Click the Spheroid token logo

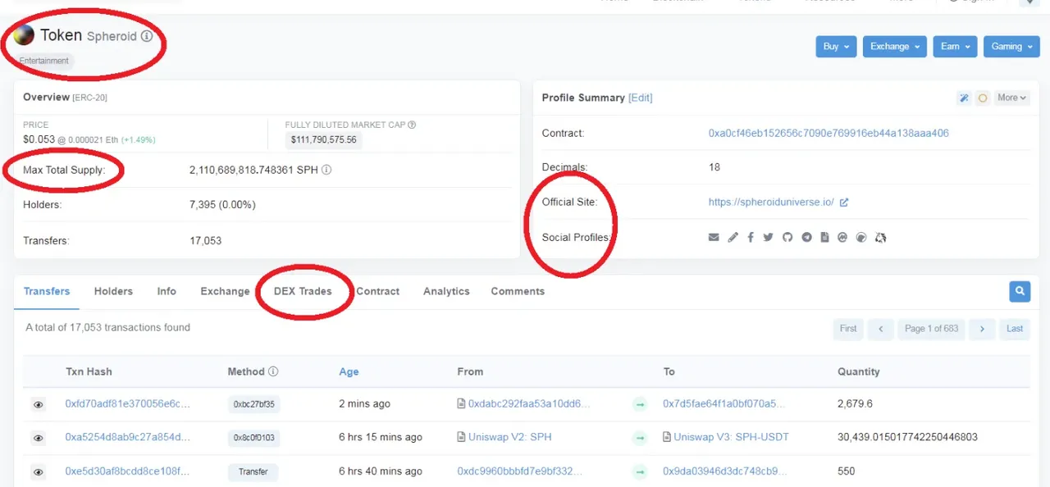(24, 34)
